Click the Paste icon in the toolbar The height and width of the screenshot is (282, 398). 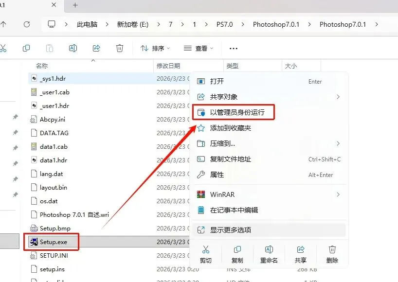(x=50, y=48)
